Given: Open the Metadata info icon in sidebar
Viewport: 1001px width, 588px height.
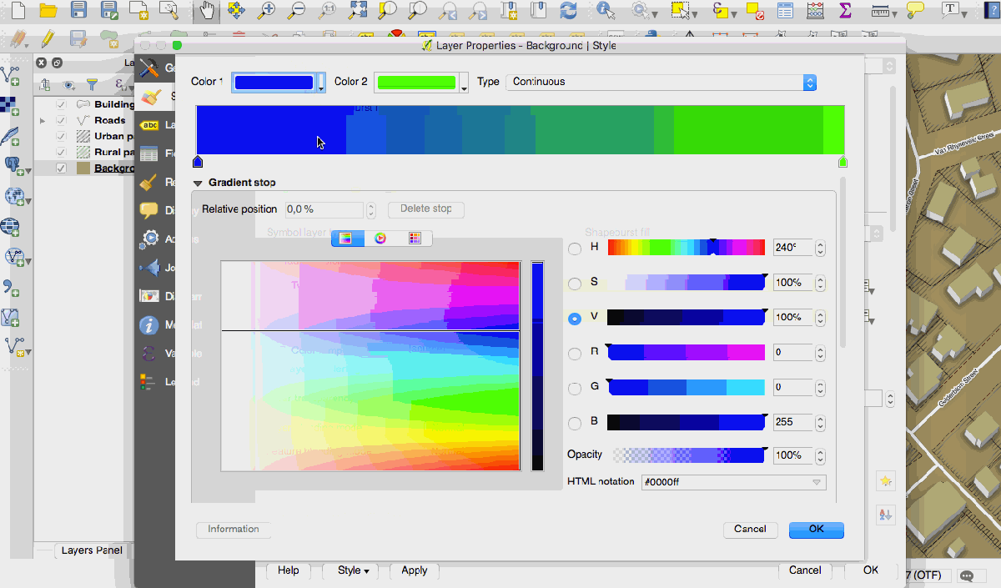Looking at the screenshot, I should tap(149, 325).
